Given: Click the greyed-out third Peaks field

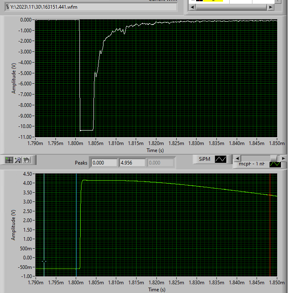Looking at the screenshot, I should 160,163.
